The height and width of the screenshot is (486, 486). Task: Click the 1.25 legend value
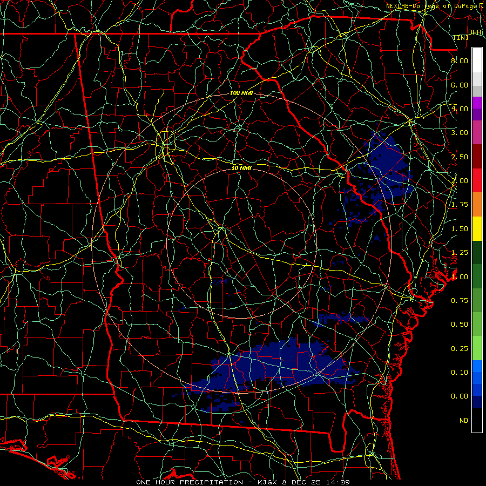(x=460, y=253)
